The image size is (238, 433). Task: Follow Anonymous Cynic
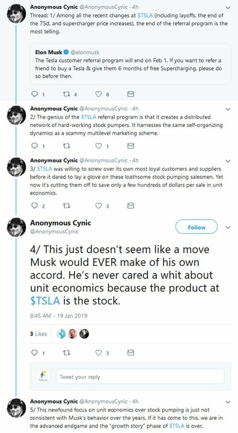(x=197, y=227)
